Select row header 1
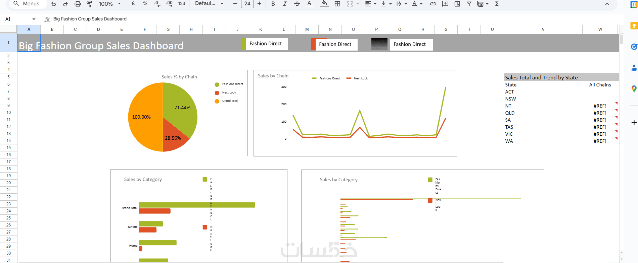The image size is (638, 263). pos(8,43)
